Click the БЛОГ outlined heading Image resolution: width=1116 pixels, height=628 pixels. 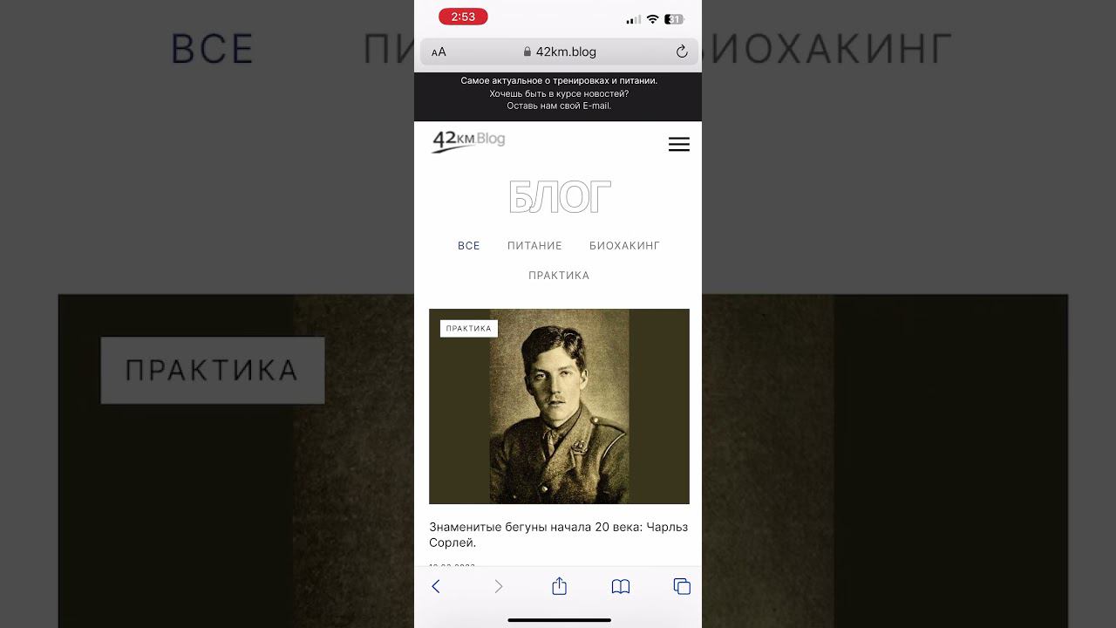click(559, 198)
